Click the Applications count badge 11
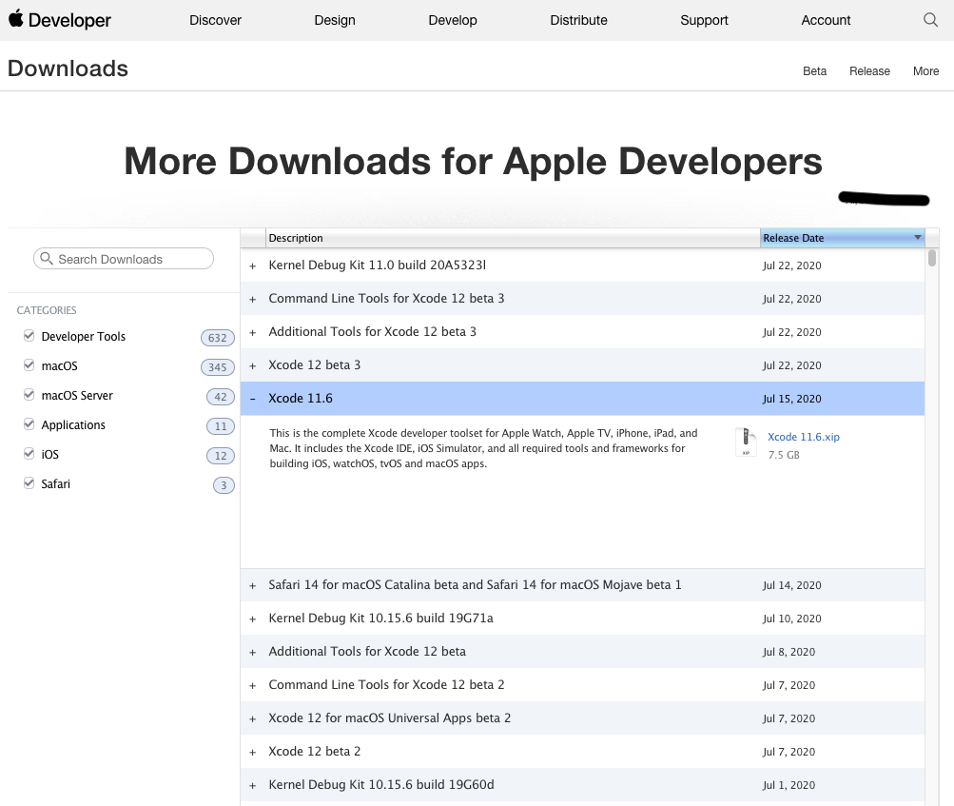 coord(221,426)
